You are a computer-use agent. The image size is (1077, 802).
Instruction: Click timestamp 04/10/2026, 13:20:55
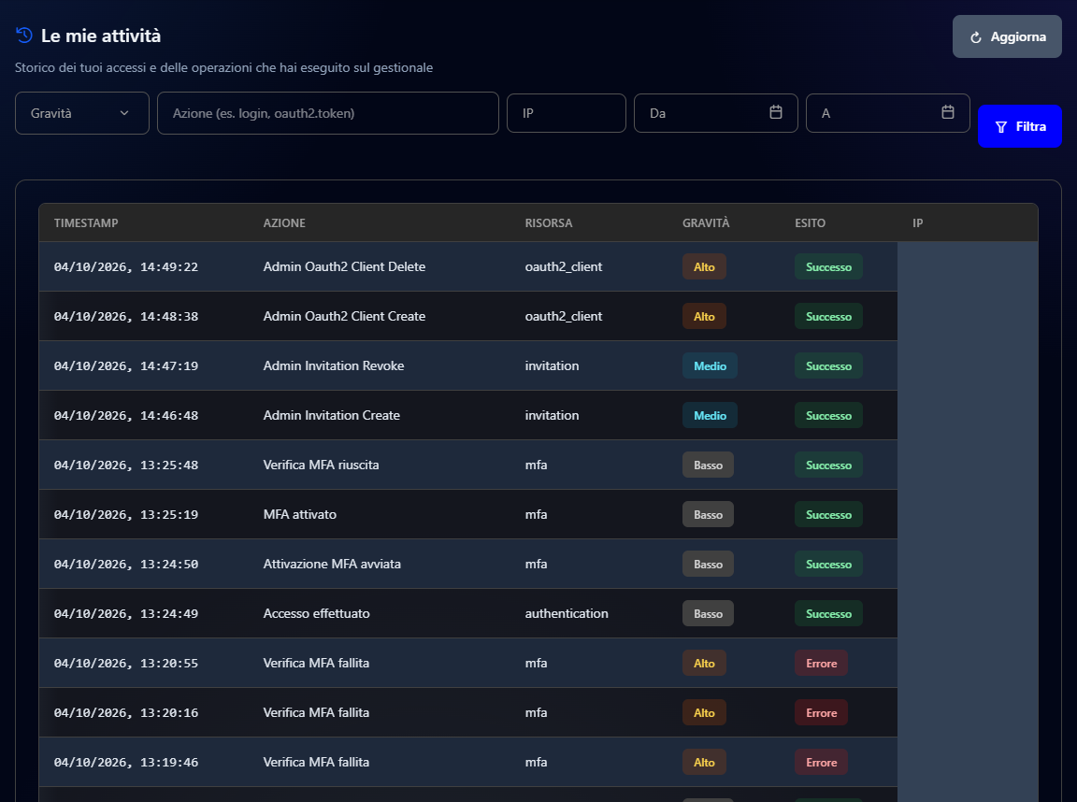click(126, 664)
